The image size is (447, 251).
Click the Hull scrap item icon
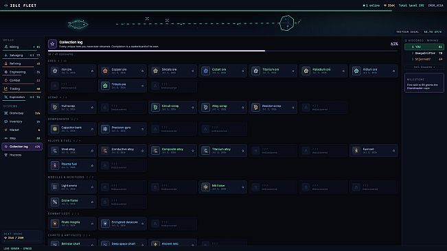pos(55,107)
